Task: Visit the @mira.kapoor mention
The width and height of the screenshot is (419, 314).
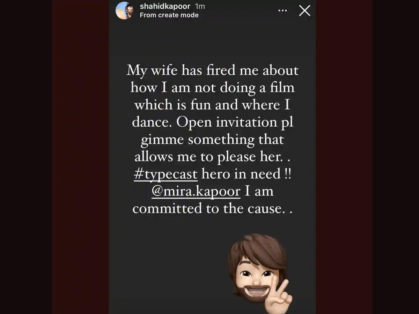Action: 196,192
